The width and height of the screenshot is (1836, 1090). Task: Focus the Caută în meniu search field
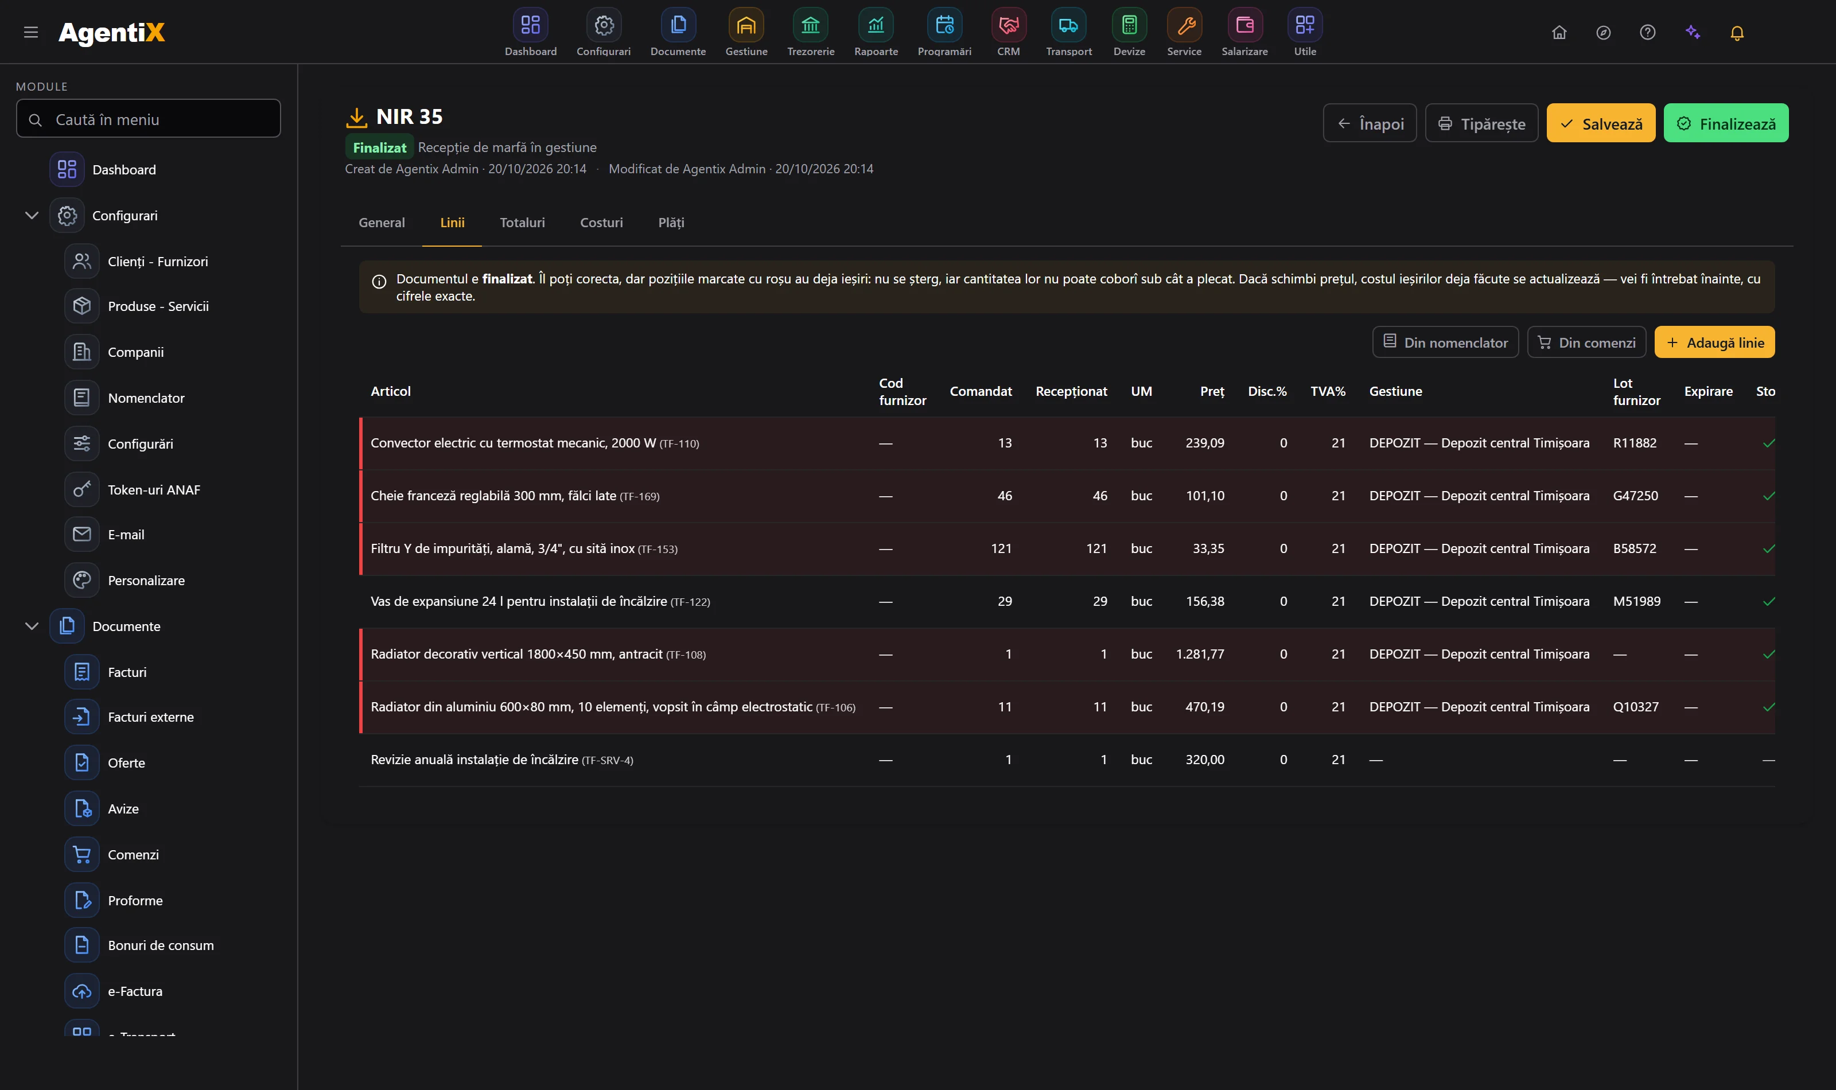tap(149, 119)
